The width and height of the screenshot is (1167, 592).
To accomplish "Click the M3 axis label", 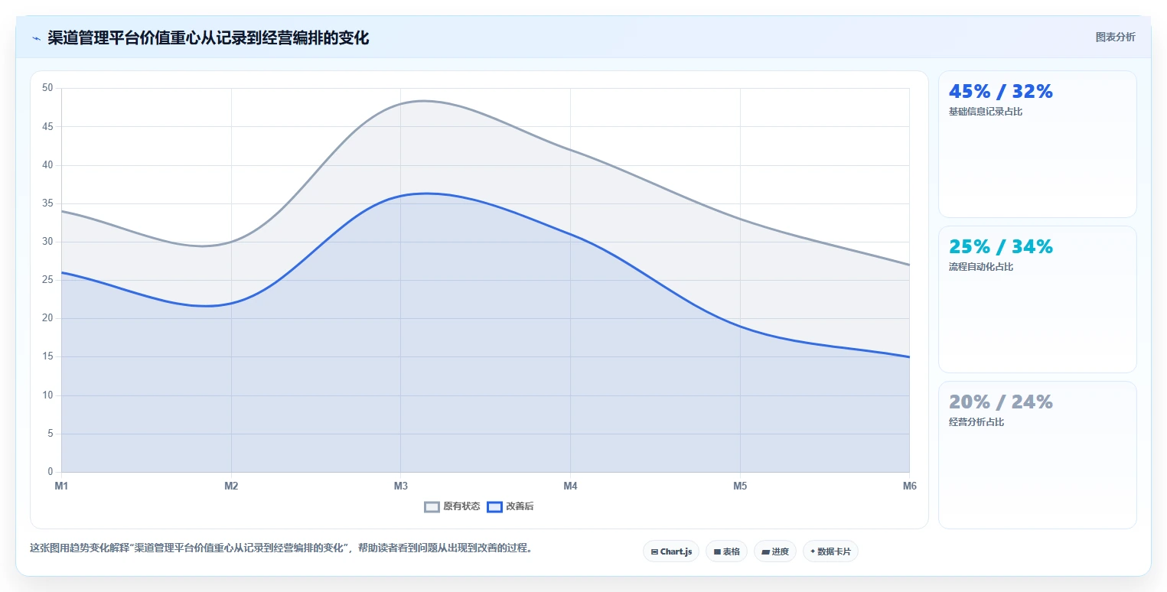I will (x=401, y=486).
